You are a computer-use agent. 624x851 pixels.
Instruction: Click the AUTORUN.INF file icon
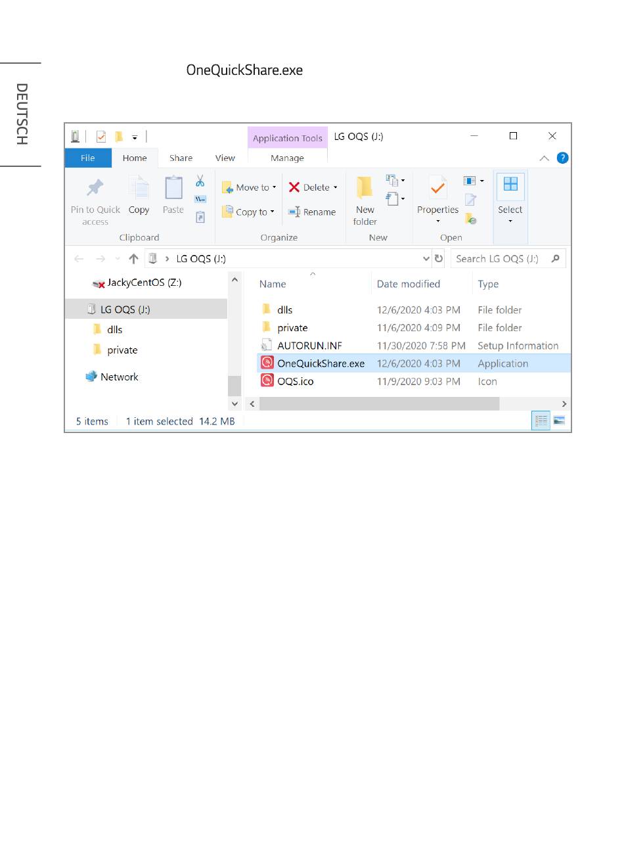pos(266,345)
